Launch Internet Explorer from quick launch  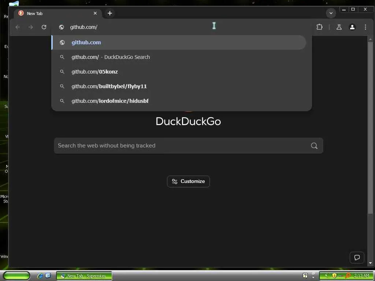click(40, 276)
